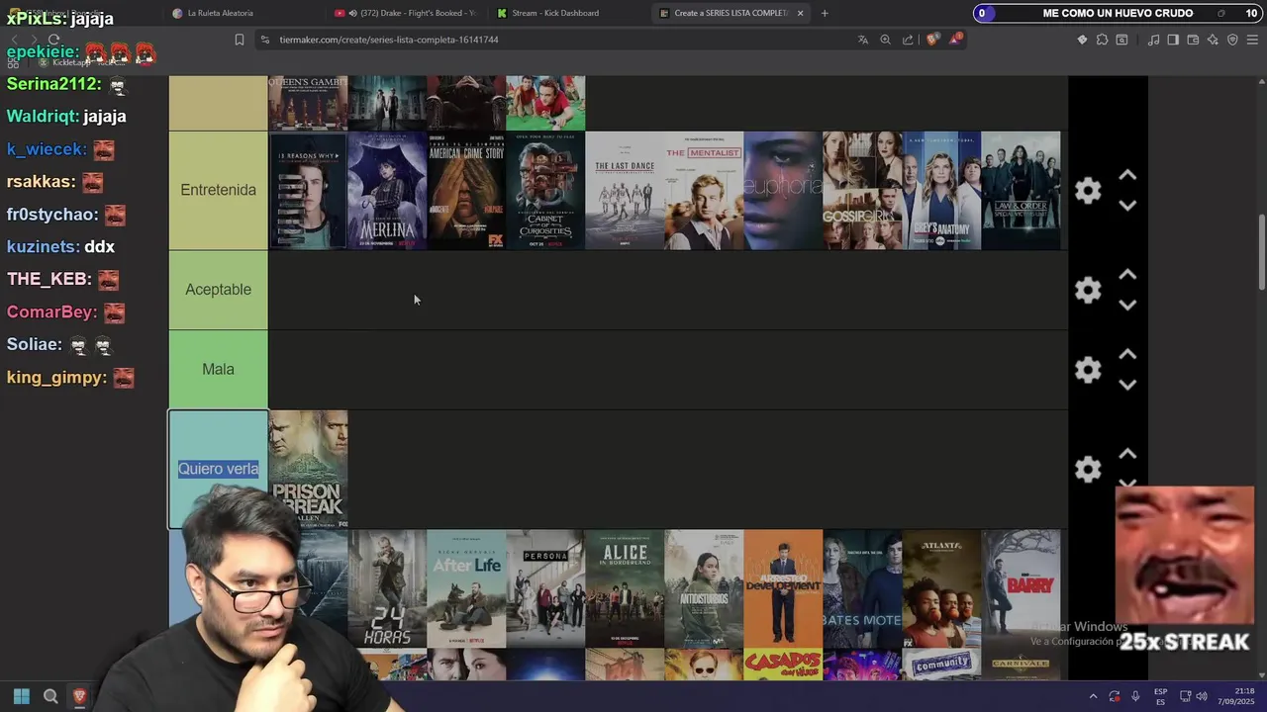This screenshot has height=712, width=1267.
Task: Select the Alice in Borderland poster
Action: pos(625,588)
